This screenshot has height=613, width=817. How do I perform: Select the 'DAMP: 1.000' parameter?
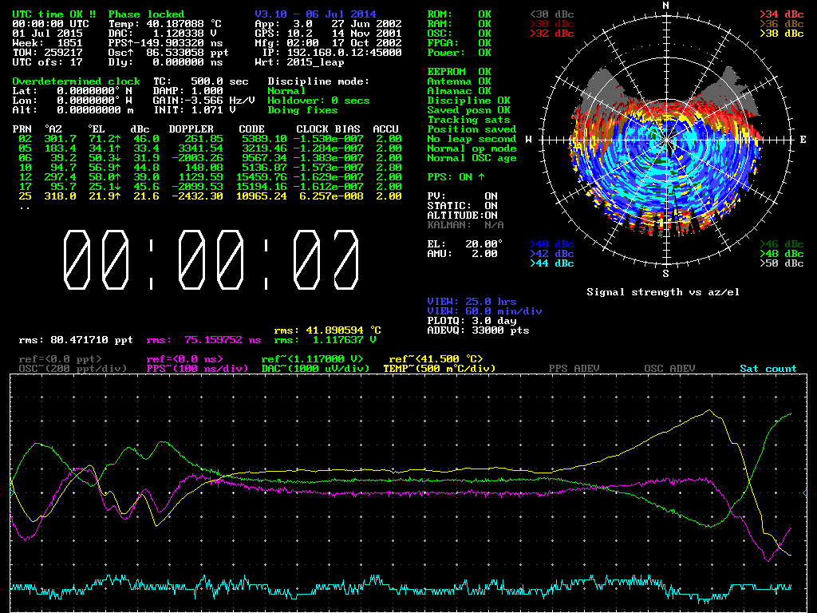(187, 91)
